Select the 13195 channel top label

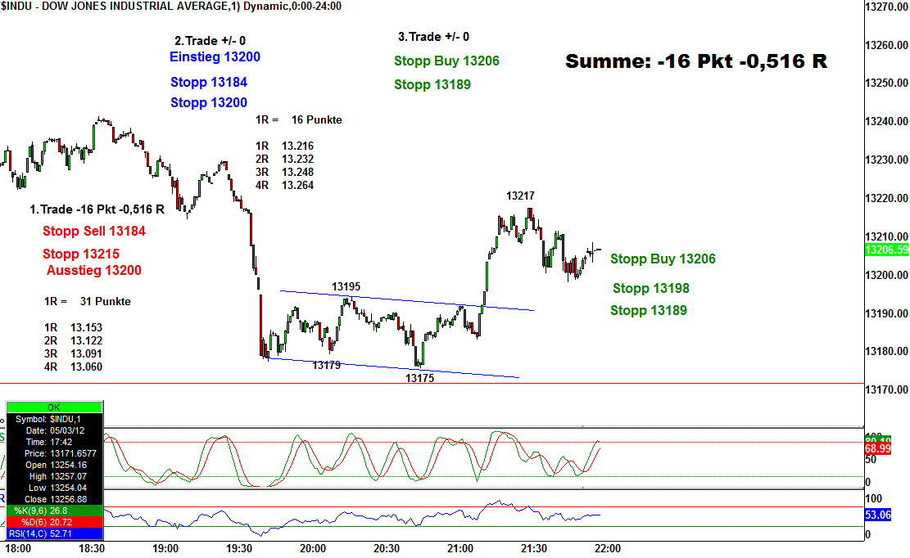coord(346,287)
